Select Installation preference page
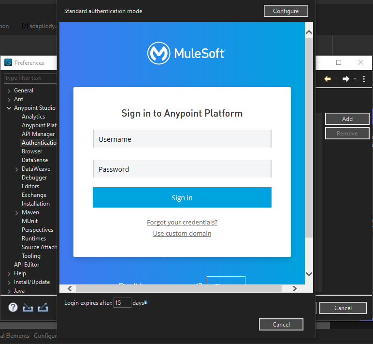 (36, 204)
